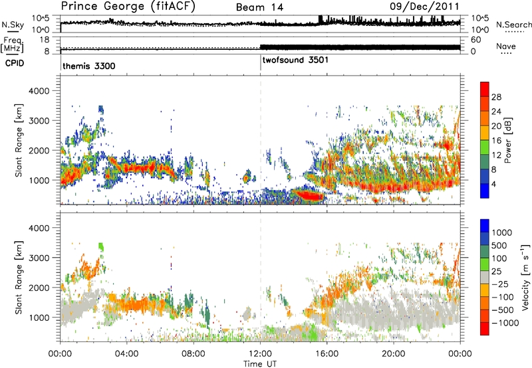532x368 pixels.
Task: Click the '4000' tick on the power panel
Action: (x=39, y=91)
